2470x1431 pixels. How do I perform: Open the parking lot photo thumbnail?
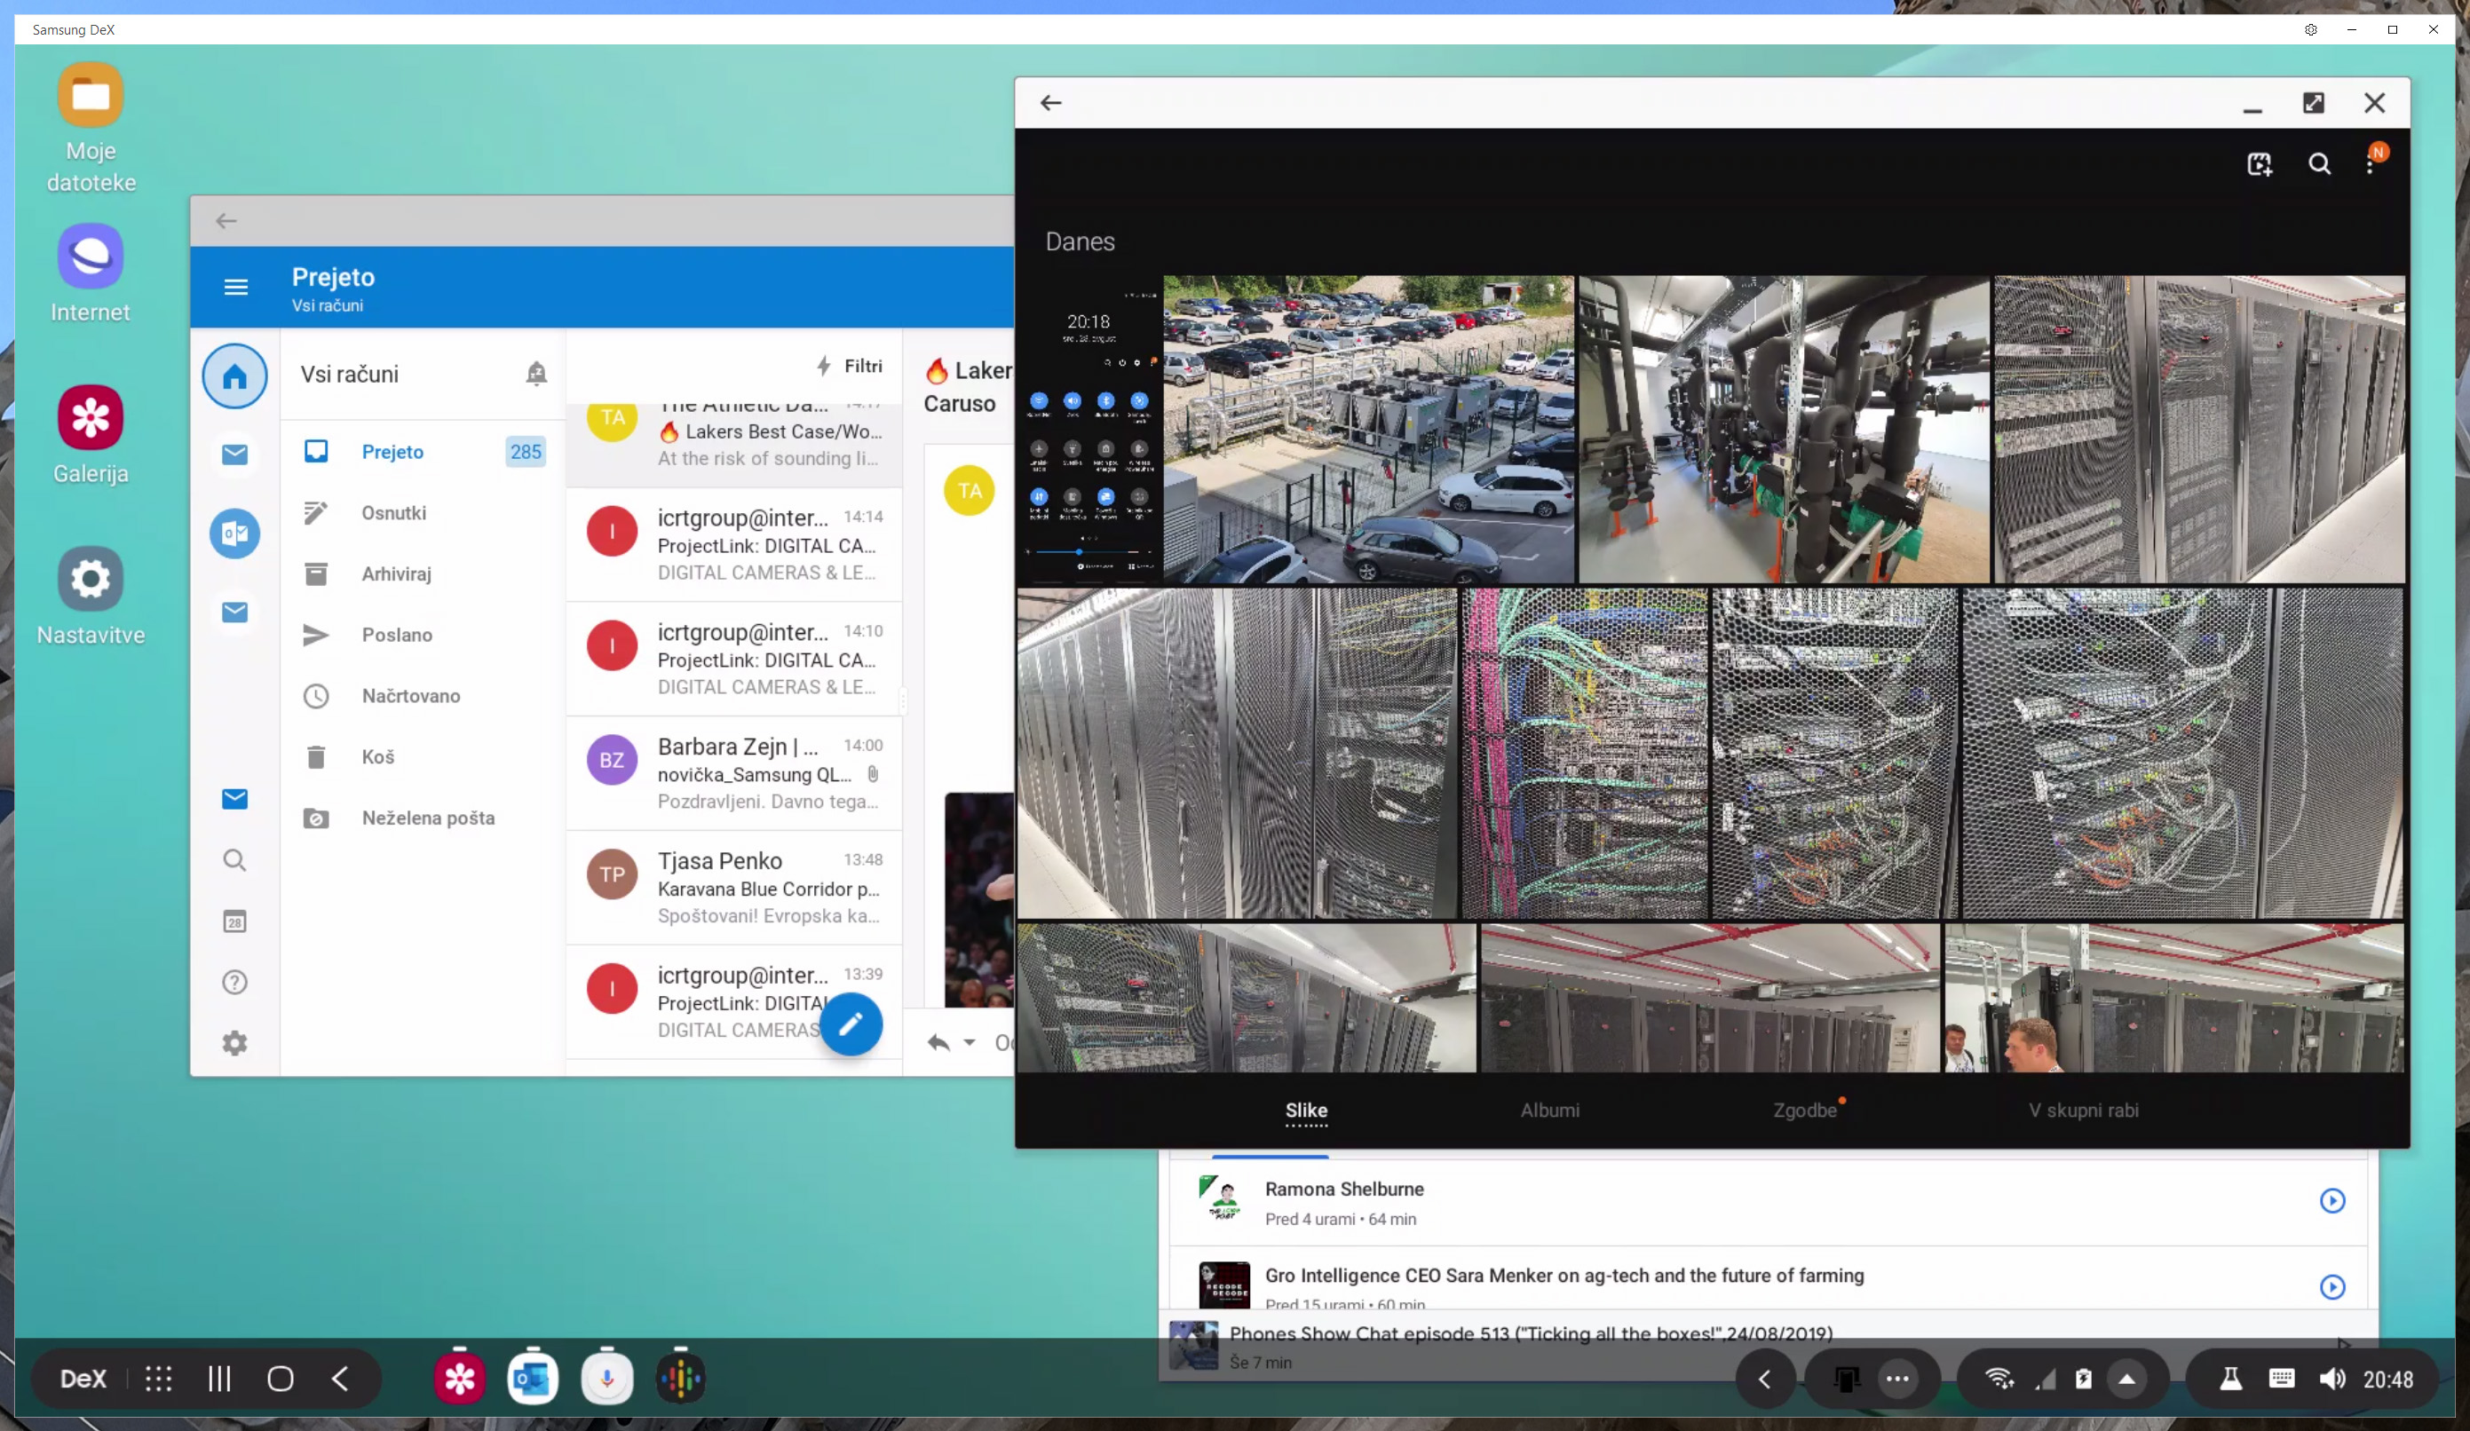click(x=1367, y=430)
